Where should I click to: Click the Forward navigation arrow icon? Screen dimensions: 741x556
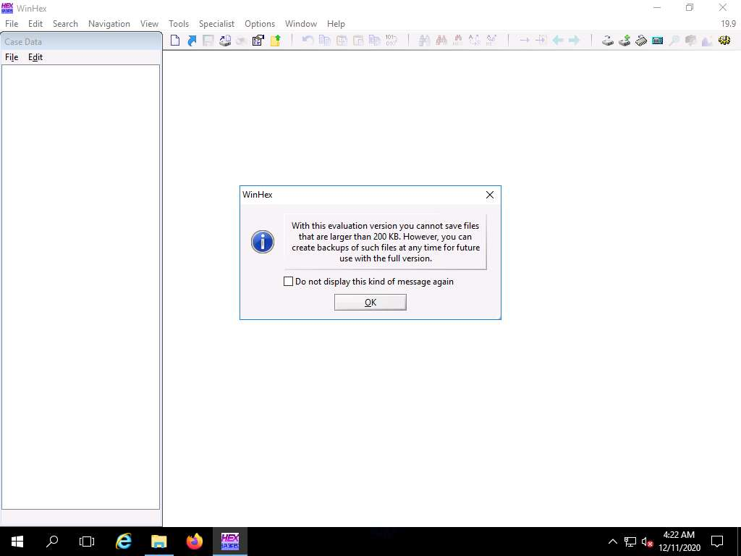pyautogui.click(x=574, y=41)
